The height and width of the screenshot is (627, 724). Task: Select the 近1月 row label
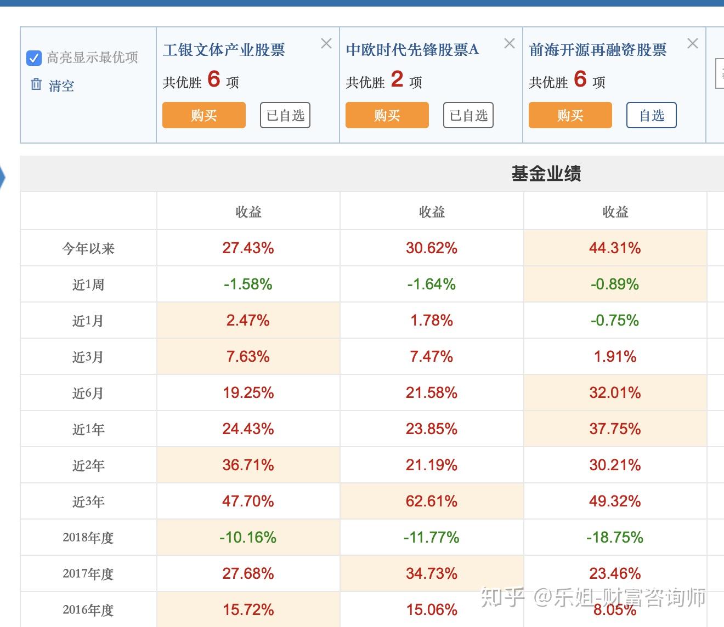88,321
